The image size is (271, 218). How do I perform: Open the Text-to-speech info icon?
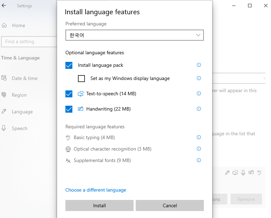[199, 94]
